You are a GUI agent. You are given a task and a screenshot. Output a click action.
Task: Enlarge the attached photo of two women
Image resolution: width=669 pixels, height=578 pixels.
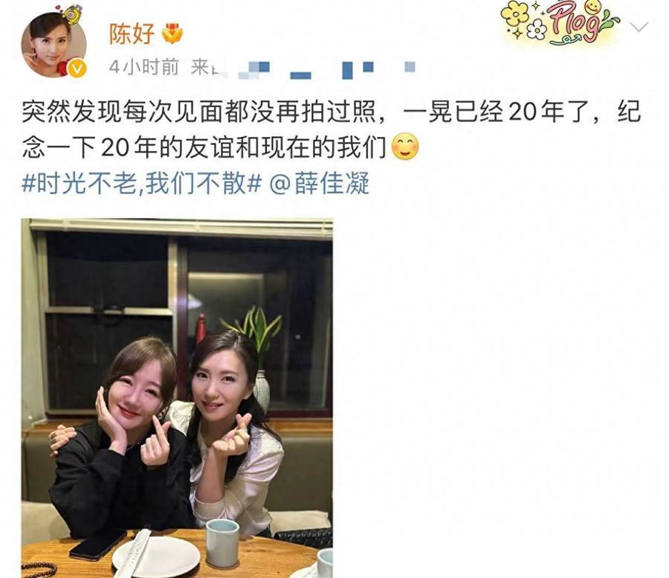(x=177, y=398)
